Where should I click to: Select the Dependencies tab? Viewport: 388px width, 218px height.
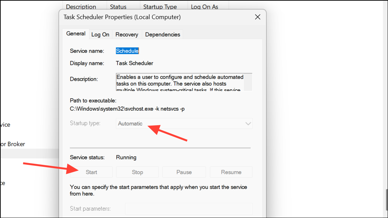(x=162, y=34)
